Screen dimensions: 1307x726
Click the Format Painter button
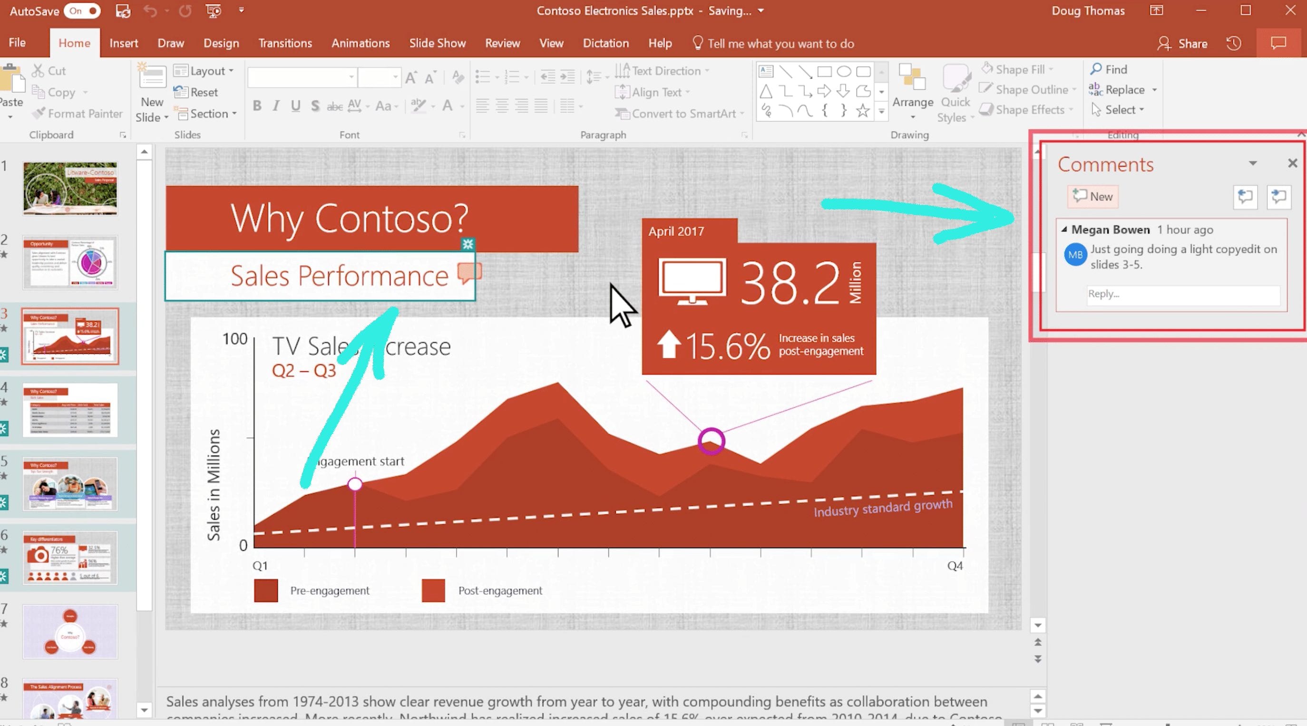77,113
